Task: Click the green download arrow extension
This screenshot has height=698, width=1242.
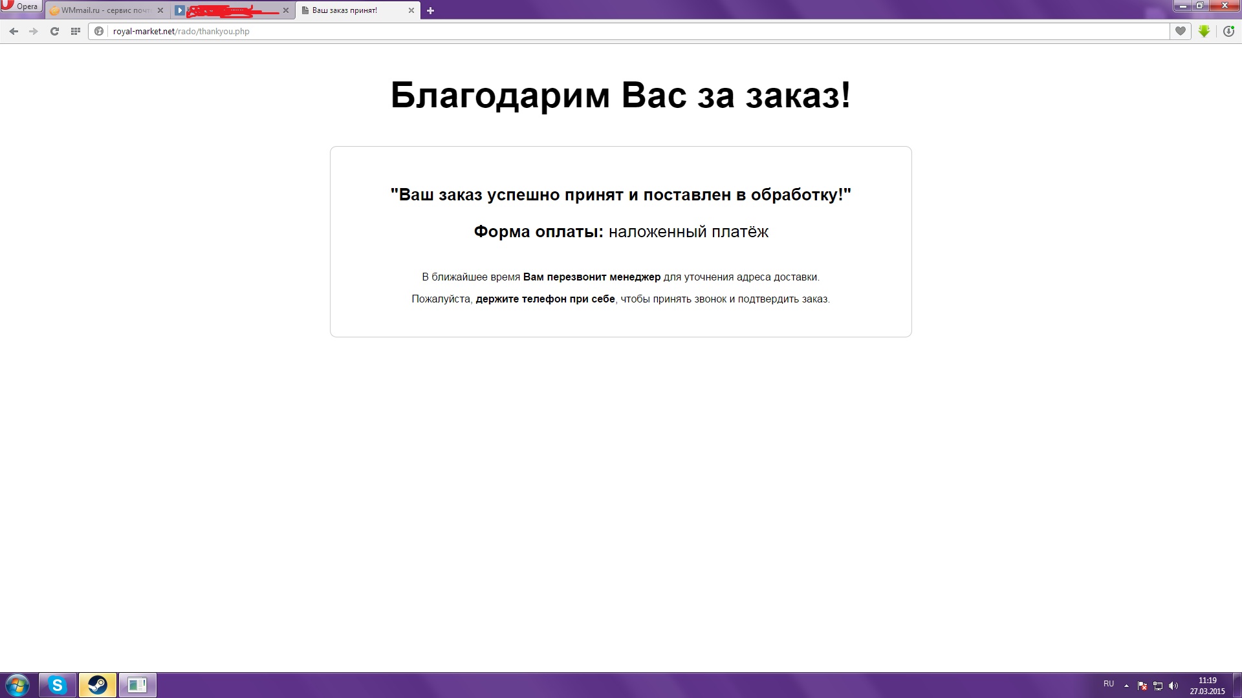Action: coord(1204,31)
